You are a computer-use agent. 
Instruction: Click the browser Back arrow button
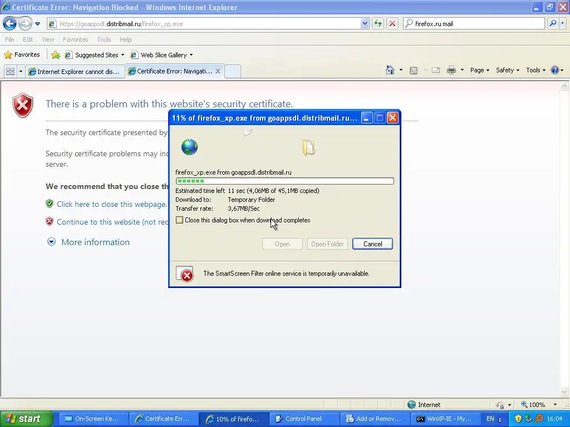coord(10,24)
